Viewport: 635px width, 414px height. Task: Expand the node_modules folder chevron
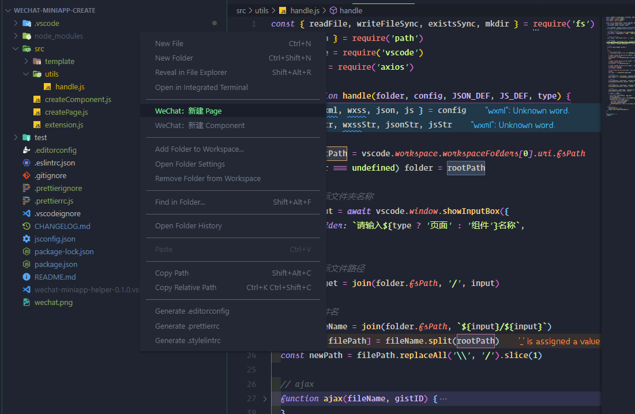click(x=16, y=36)
